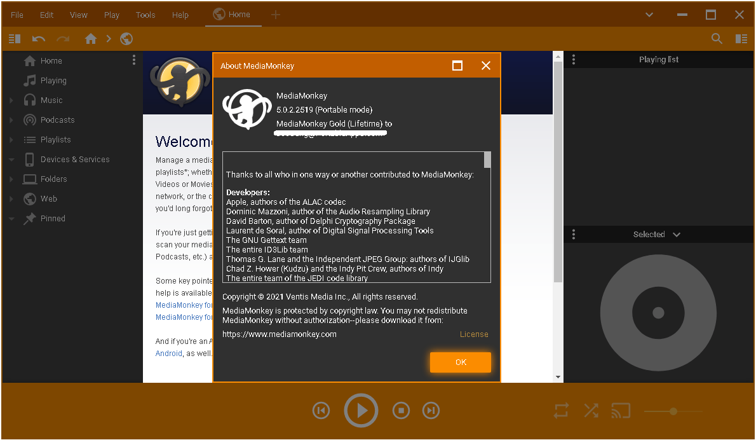Open the Tools menu
The height and width of the screenshot is (440, 756).
(x=145, y=15)
